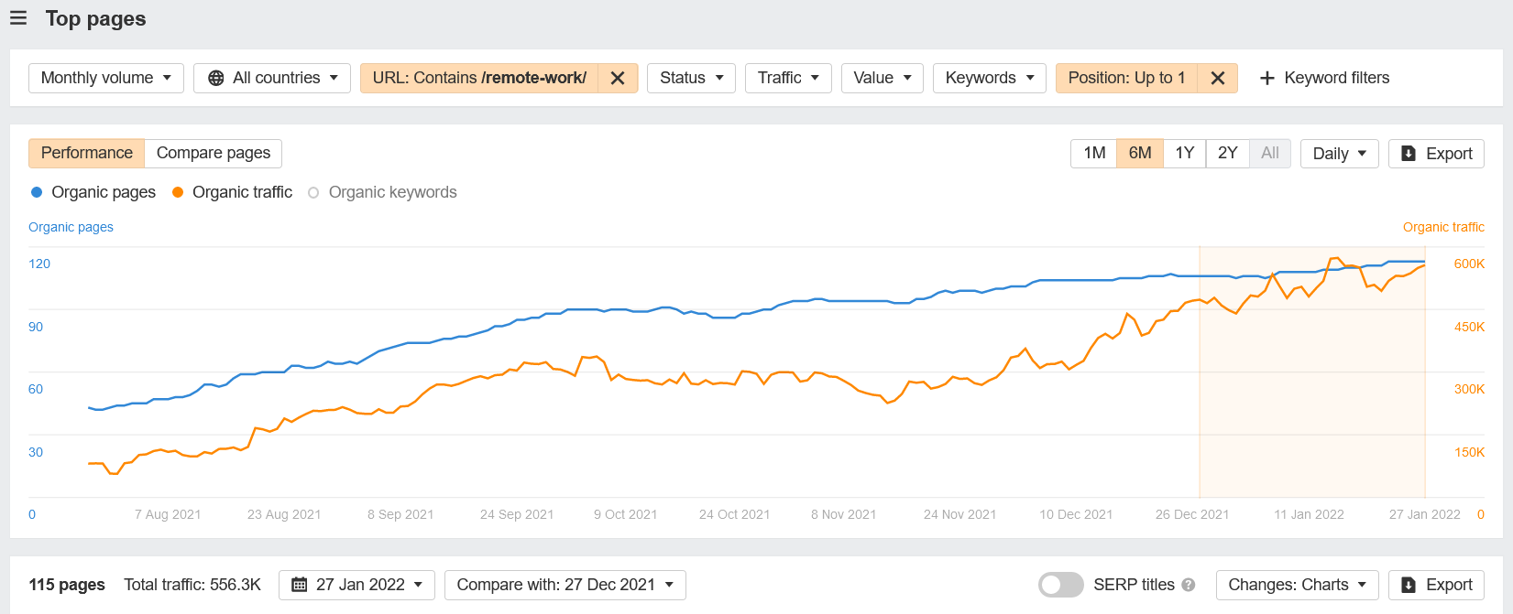Open the Compare with 27 Dec 2021 dropdown
This screenshot has height=614, width=1513.
[565, 585]
